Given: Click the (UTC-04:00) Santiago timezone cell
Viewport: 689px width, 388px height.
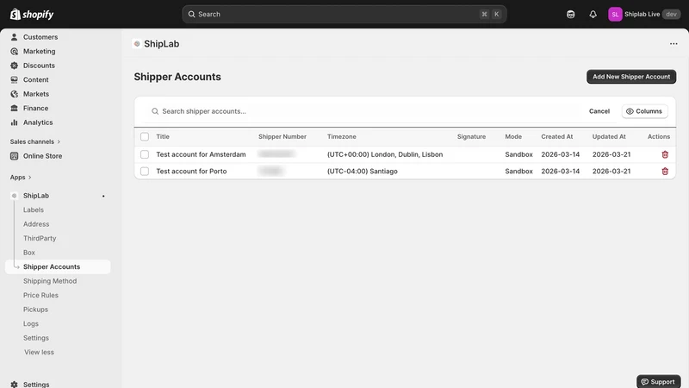Looking at the screenshot, I should click(x=362, y=171).
